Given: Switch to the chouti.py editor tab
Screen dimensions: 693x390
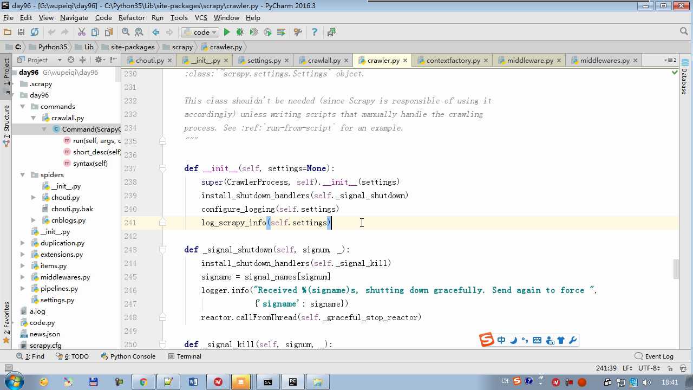Looking at the screenshot, I should click(x=148, y=61).
